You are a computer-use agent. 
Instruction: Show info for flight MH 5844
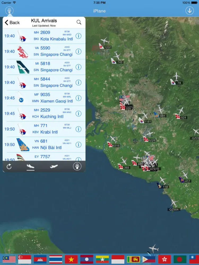78,82
